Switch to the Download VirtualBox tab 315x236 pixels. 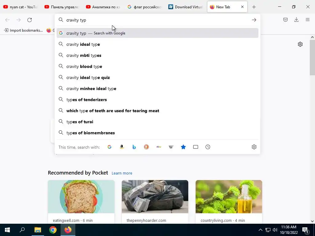coord(186,7)
